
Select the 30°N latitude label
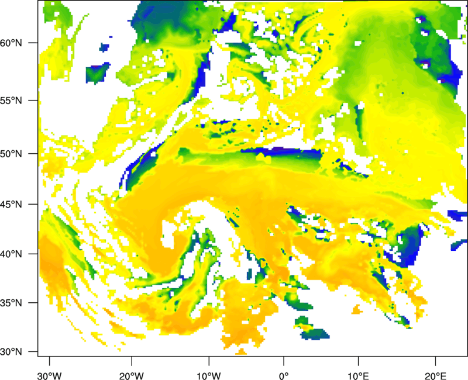11,352
